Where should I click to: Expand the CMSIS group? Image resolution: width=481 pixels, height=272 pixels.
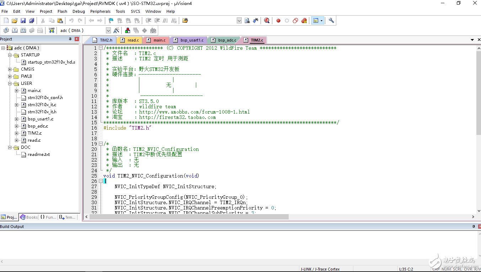click(x=10, y=69)
